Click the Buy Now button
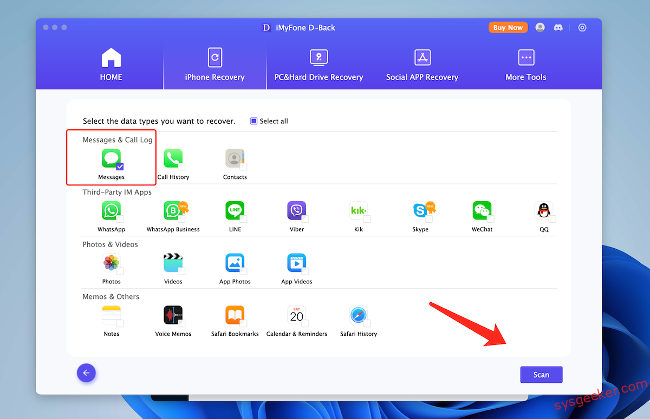This screenshot has width=650, height=419. pyautogui.click(x=508, y=28)
